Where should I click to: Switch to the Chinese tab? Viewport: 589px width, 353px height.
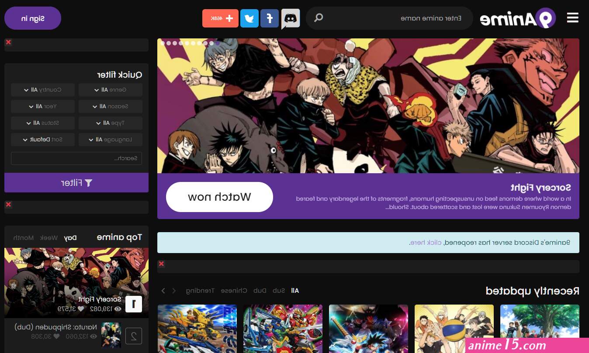234,291
